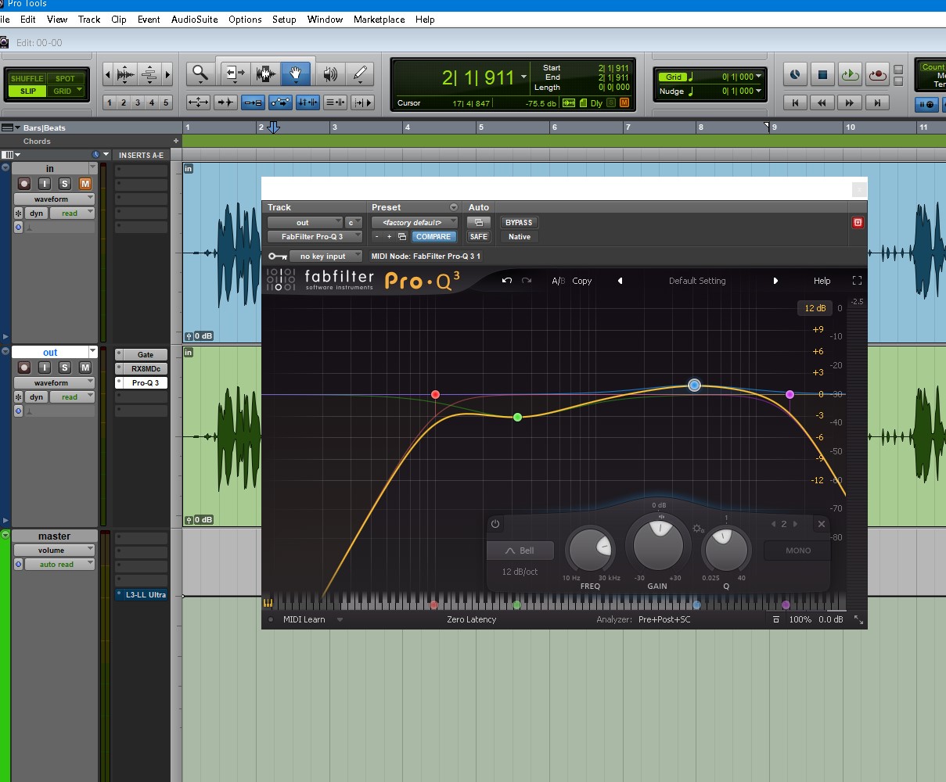Toggle COMPARE button in plug-in header
Screen dimensions: 946x782
pyautogui.click(x=433, y=237)
